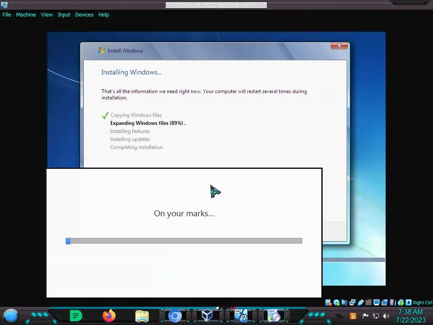Open the Input menu

64,15
